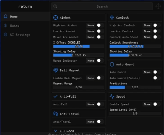This screenshot has width=164, height=135.
Task: Enable the Anti-Fall toggle
Action: [x=100, y=104]
